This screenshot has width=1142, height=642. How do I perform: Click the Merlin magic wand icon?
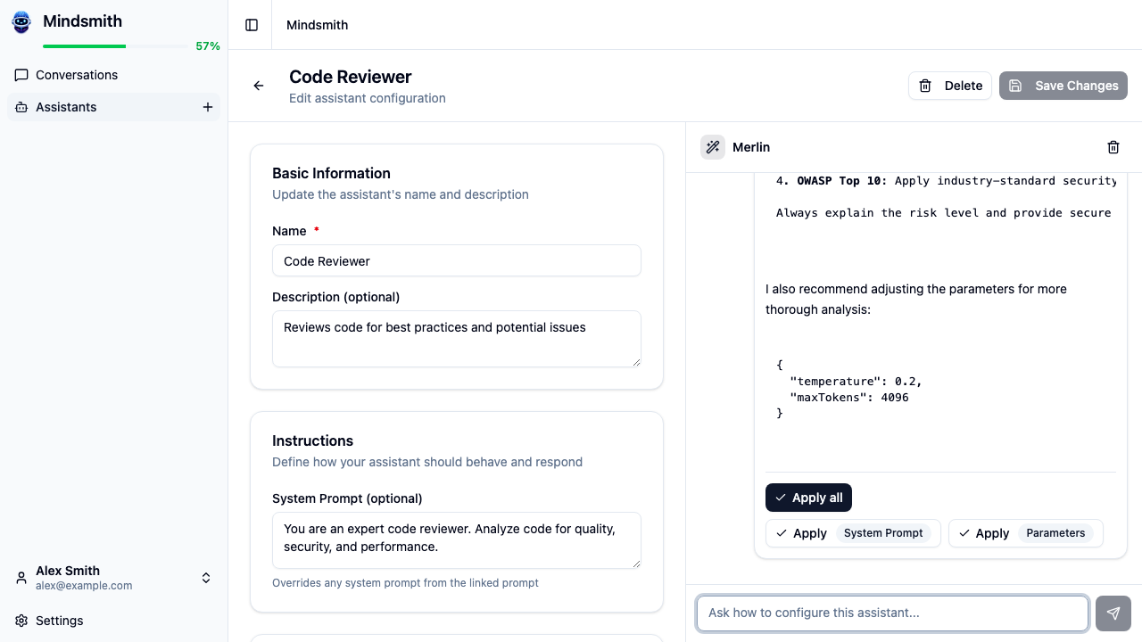[x=712, y=146]
